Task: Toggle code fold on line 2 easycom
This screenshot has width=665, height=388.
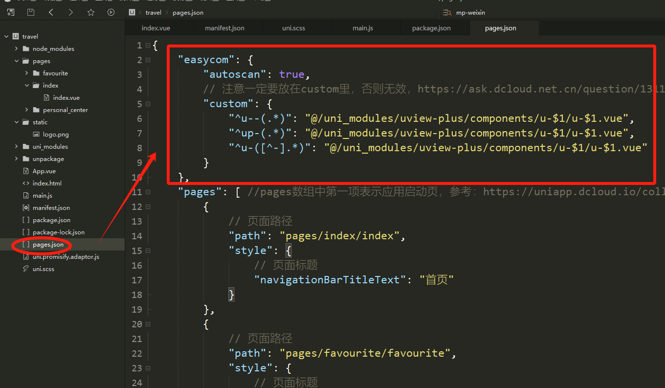Action: click(148, 60)
